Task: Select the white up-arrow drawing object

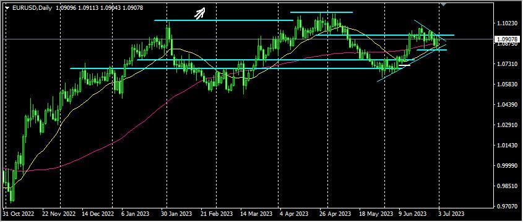Action: tap(200, 14)
